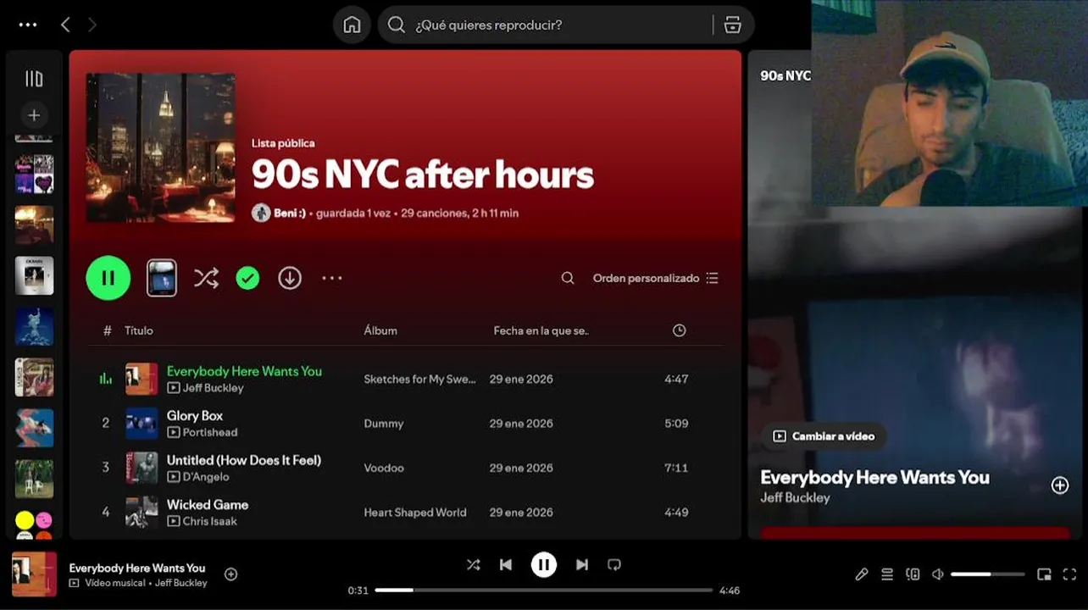Open the white album cover in the library sidebar
The width and height of the screenshot is (1088, 610).
34,275
